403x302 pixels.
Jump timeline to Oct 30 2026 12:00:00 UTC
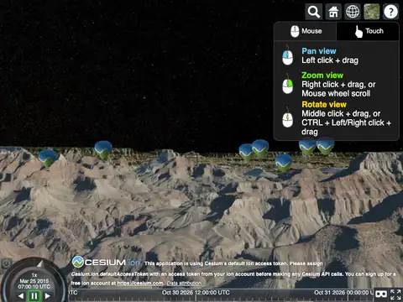[x=196, y=293]
